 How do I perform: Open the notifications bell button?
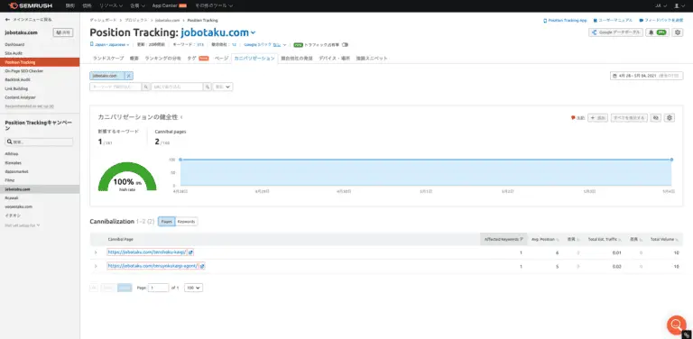click(x=658, y=32)
